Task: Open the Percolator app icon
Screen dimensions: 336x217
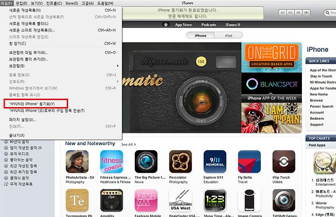Action: pyautogui.click(x=181, y=161)
